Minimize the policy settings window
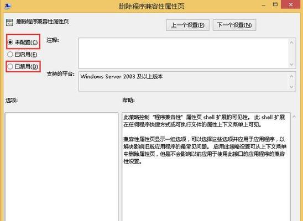Screen dimensions: 303x221 [x=263, y=5]
